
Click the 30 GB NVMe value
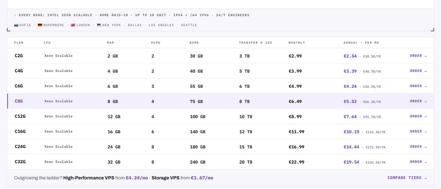point(196,56)
